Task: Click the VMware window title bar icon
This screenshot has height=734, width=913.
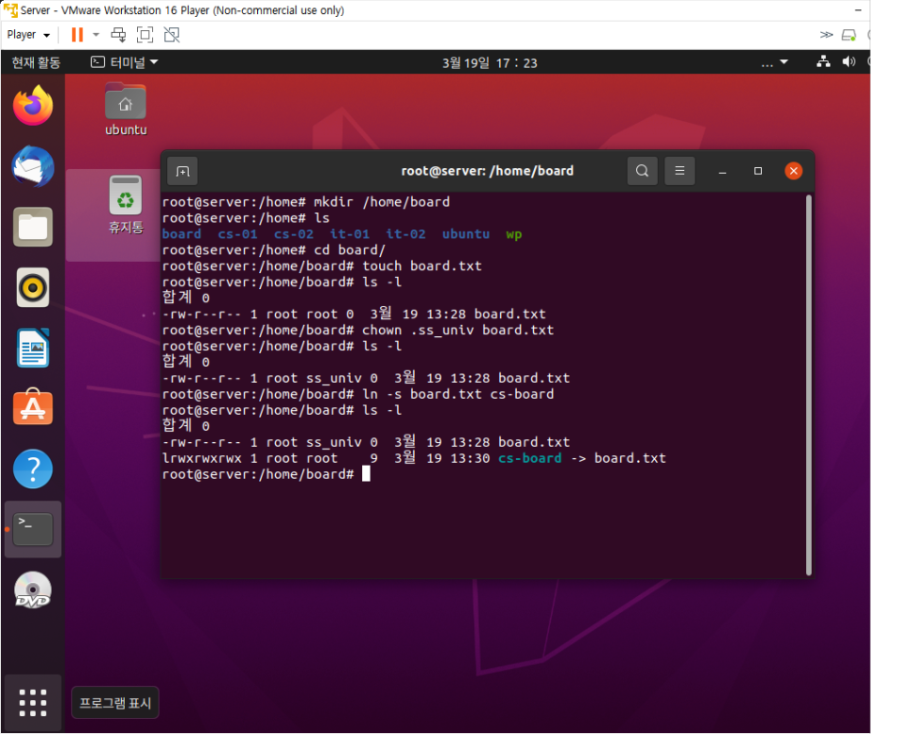Action: (x=10, y=9)
